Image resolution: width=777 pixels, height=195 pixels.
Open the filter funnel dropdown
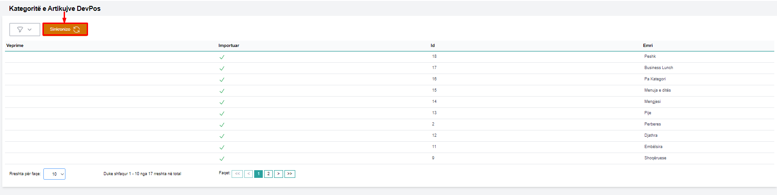(24, 29)
